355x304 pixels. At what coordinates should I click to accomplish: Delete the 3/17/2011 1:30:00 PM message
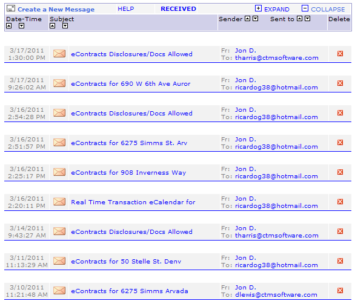point(340,54)
